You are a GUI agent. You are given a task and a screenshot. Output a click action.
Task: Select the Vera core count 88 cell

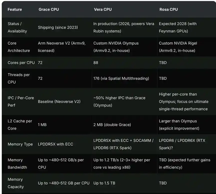(96, 63)
